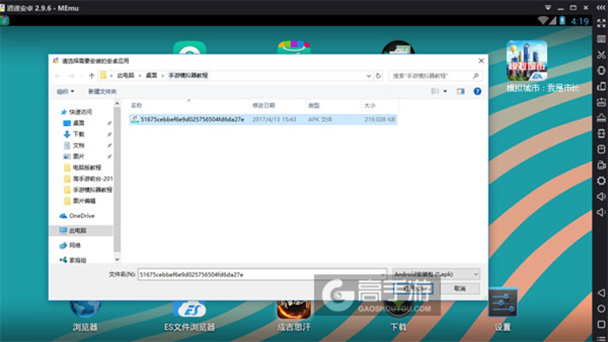Sort files by 名称 column header
Viewport: 608px width, 342px height.
tap(190, 105)
